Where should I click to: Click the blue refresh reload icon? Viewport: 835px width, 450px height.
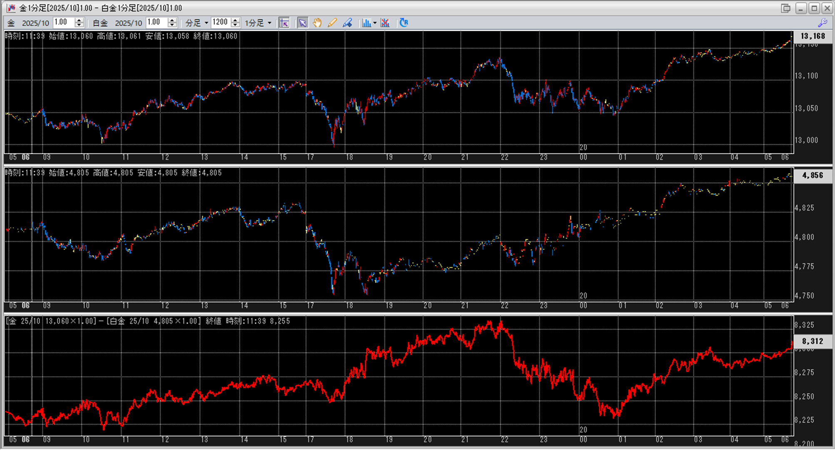coord(403,23)
